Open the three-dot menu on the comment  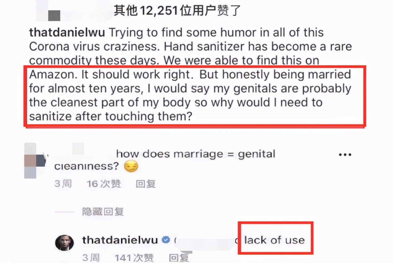point(345,154)
